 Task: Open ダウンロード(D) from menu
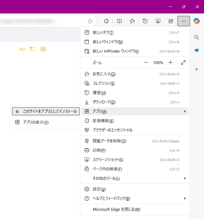(x=135, y=102)
